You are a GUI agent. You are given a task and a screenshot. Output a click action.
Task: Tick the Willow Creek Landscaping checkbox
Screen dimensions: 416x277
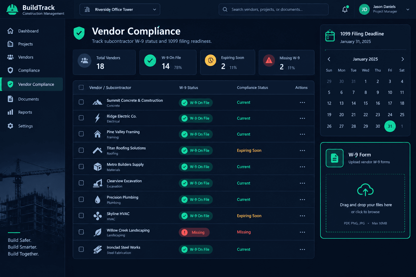[x=81, y=232]
